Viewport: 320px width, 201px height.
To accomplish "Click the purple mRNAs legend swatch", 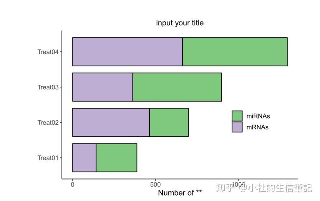I will click(237, 127).
